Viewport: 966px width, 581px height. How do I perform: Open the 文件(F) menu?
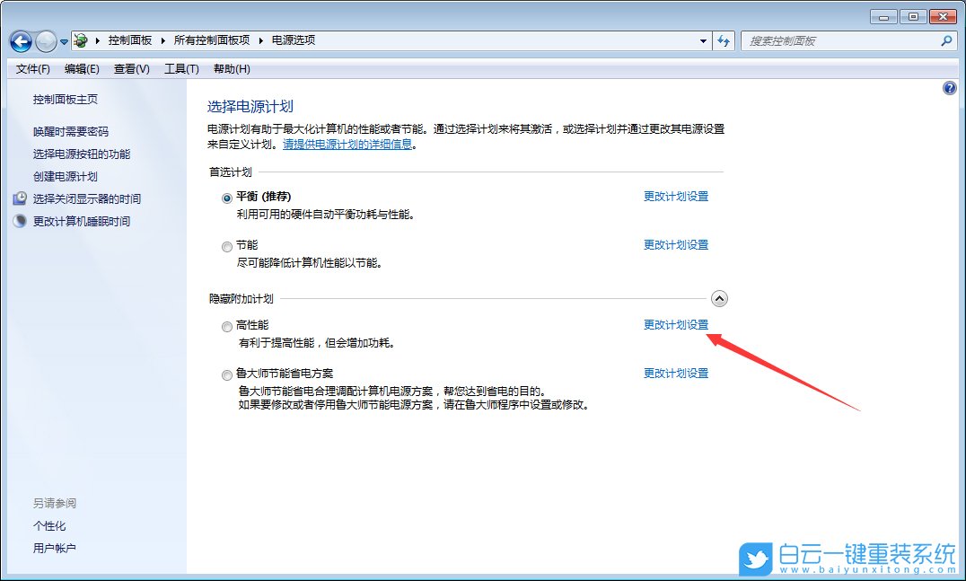(x=32, y=68)
